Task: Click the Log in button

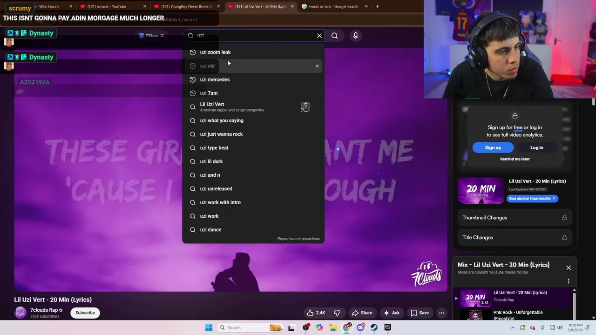Action: pyautogui.click(x=537, y=147)
